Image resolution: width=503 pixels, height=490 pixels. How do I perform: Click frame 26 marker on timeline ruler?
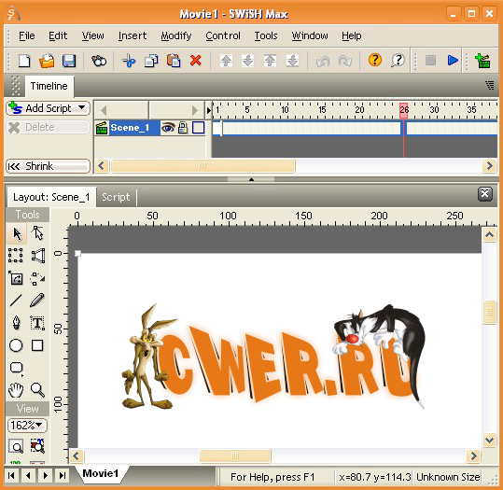pyautogui.click(x=404, y=110)
